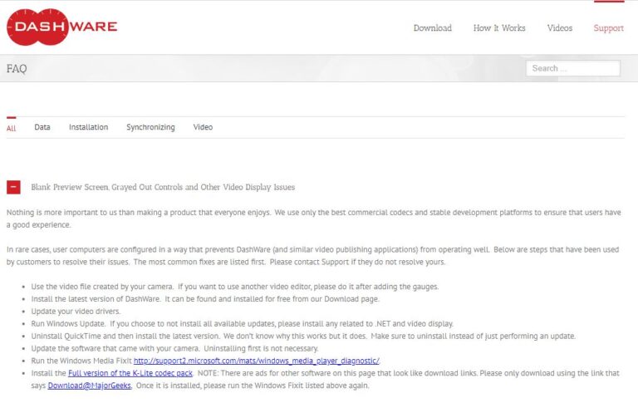The height and width of the screenshot is (403, 638).
Task: Select the All FAQ filter tab
Action: (11, 128)
